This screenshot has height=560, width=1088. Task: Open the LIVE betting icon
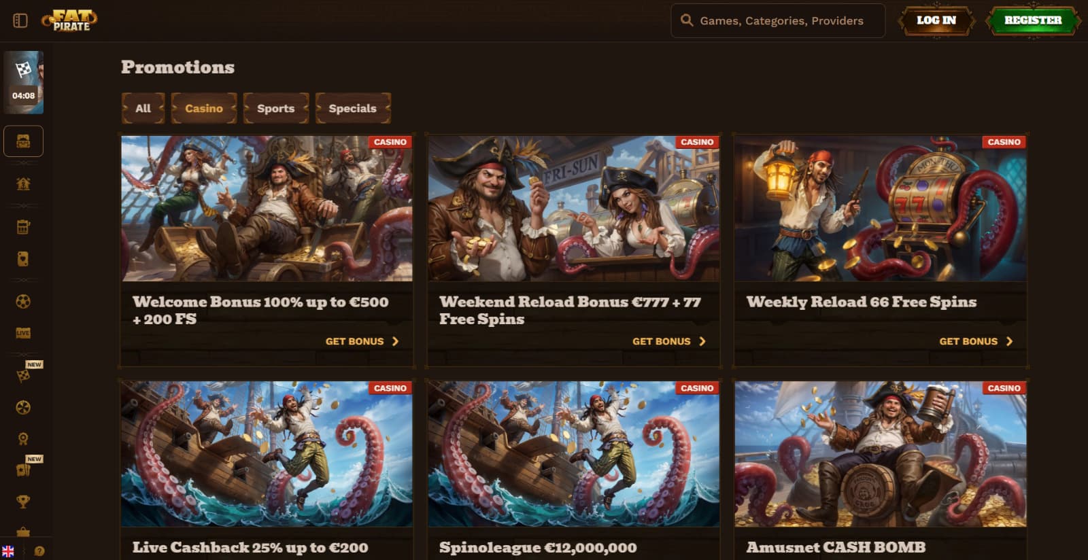pos(23,333)
